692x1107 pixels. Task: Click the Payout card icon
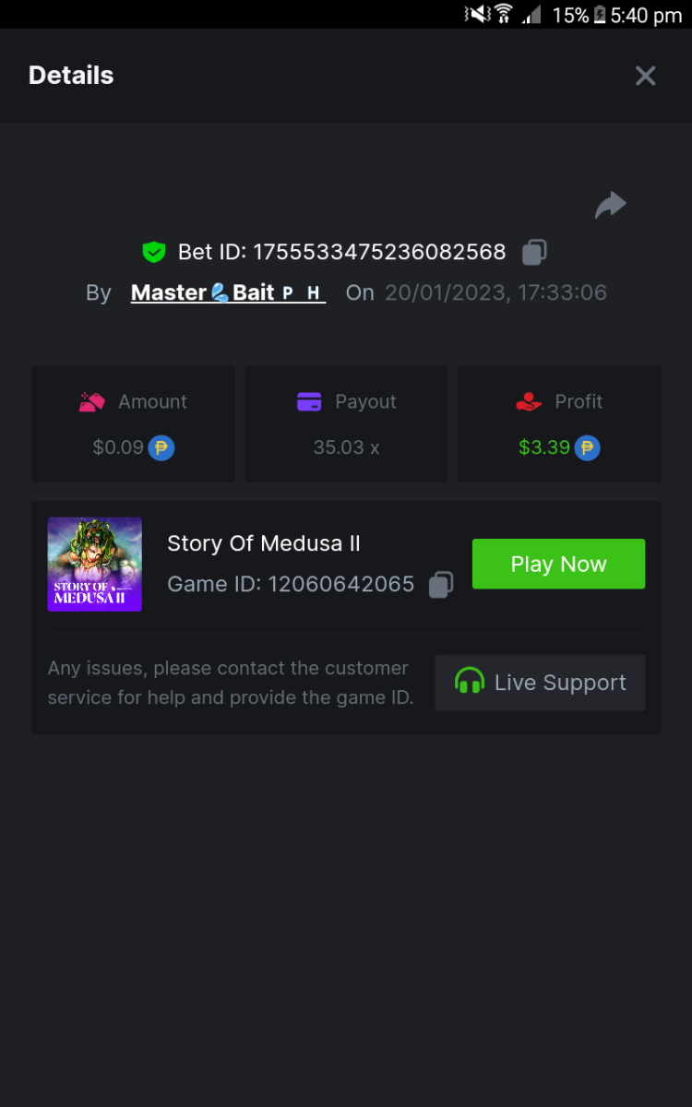coord(309,402)
